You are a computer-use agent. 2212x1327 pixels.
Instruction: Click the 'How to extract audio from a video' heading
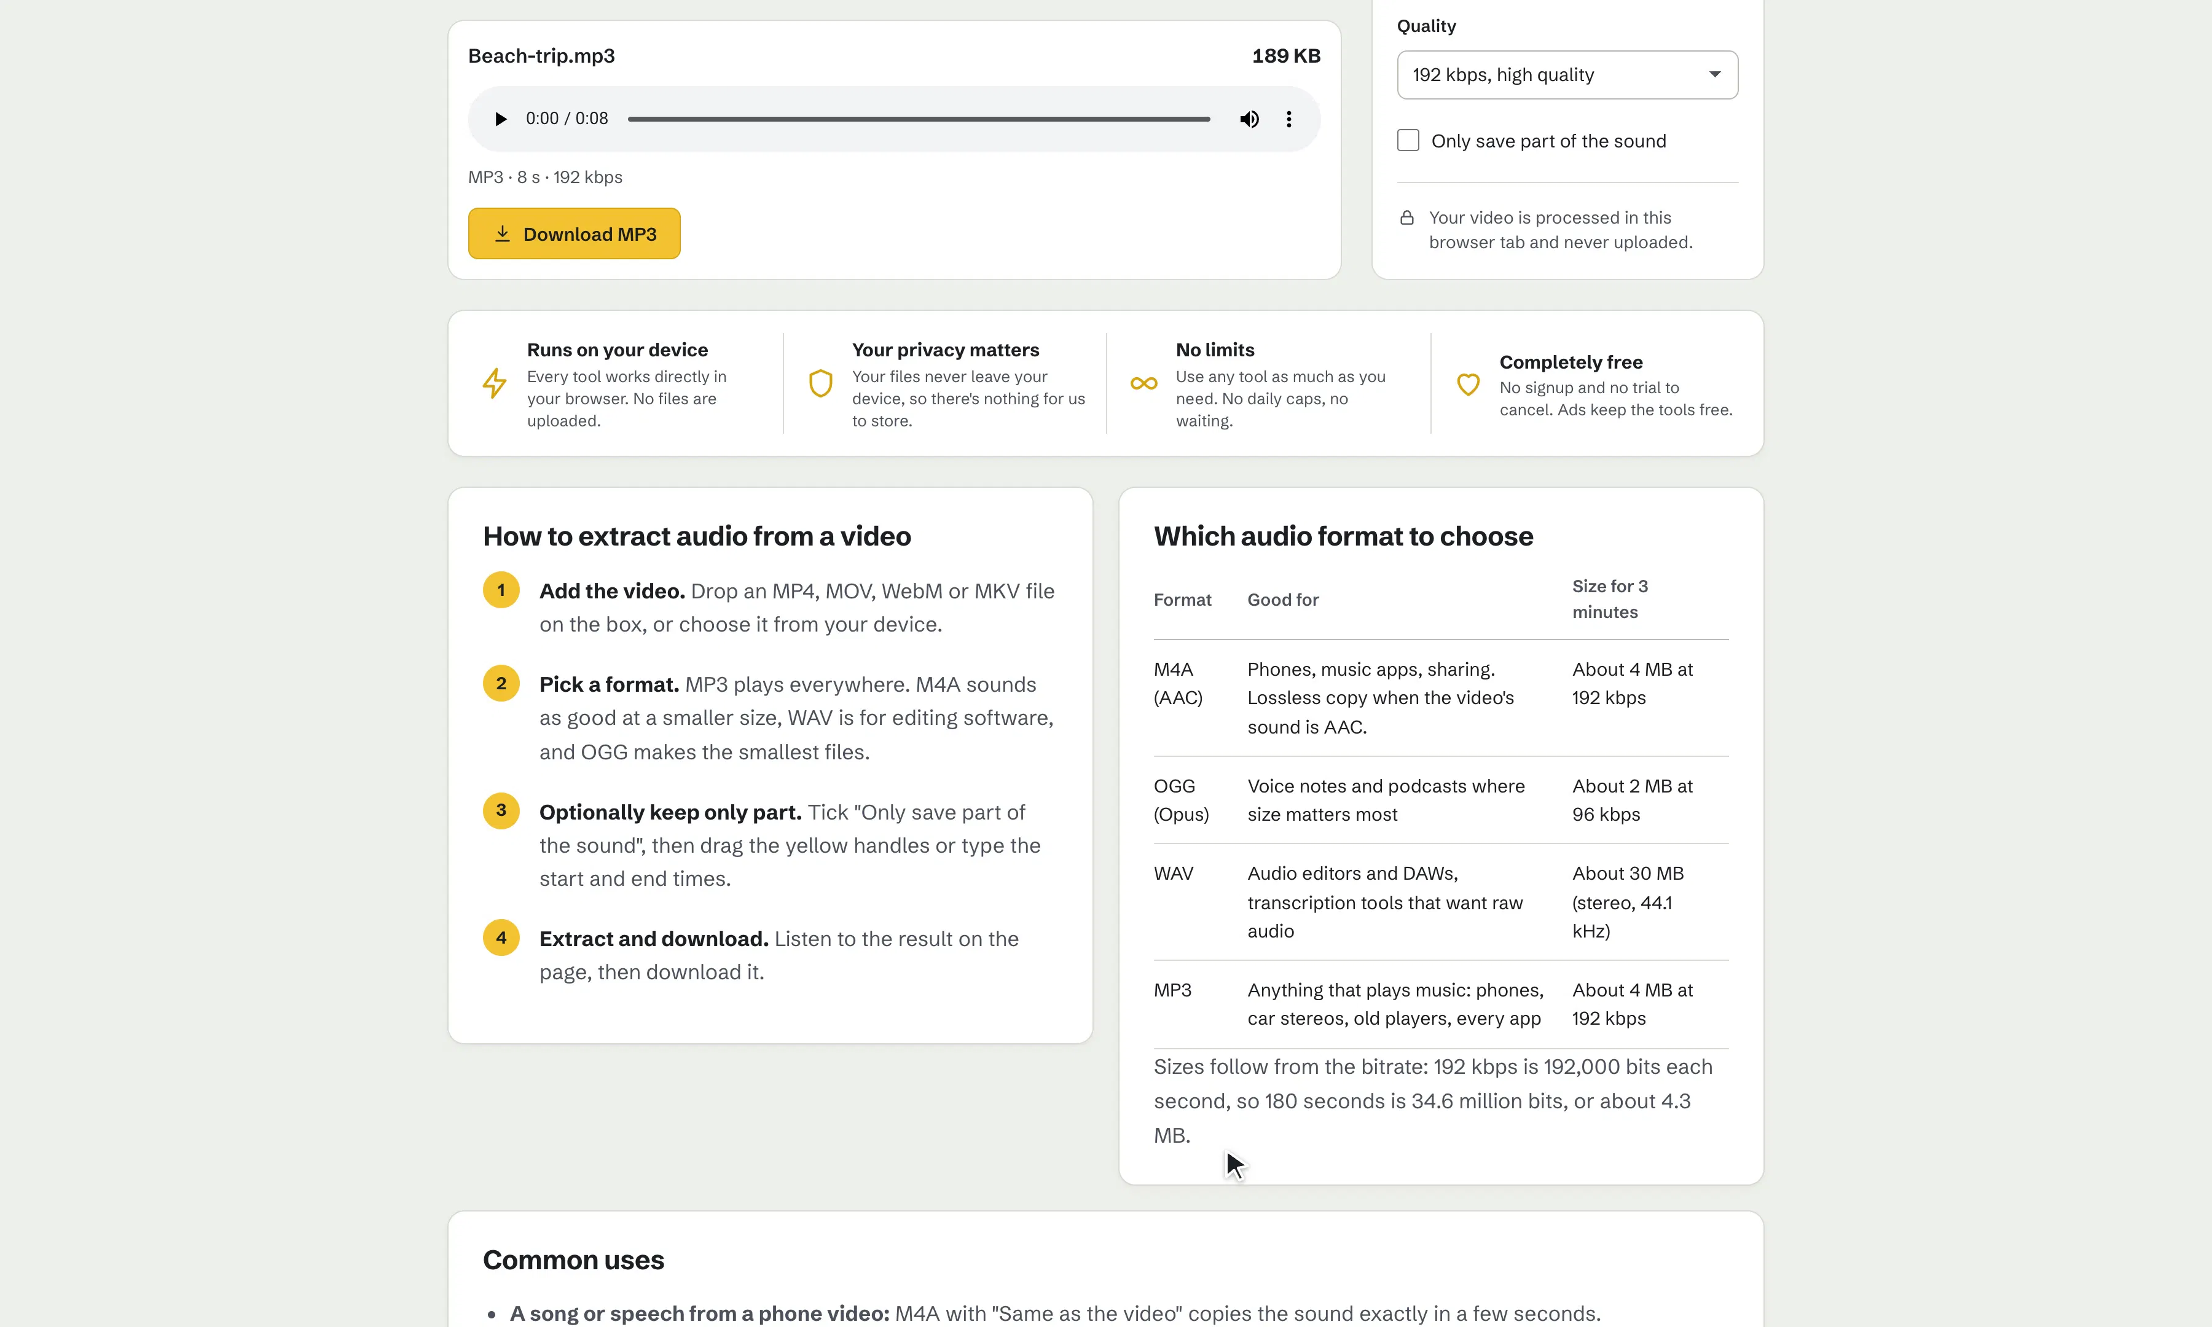697,536
